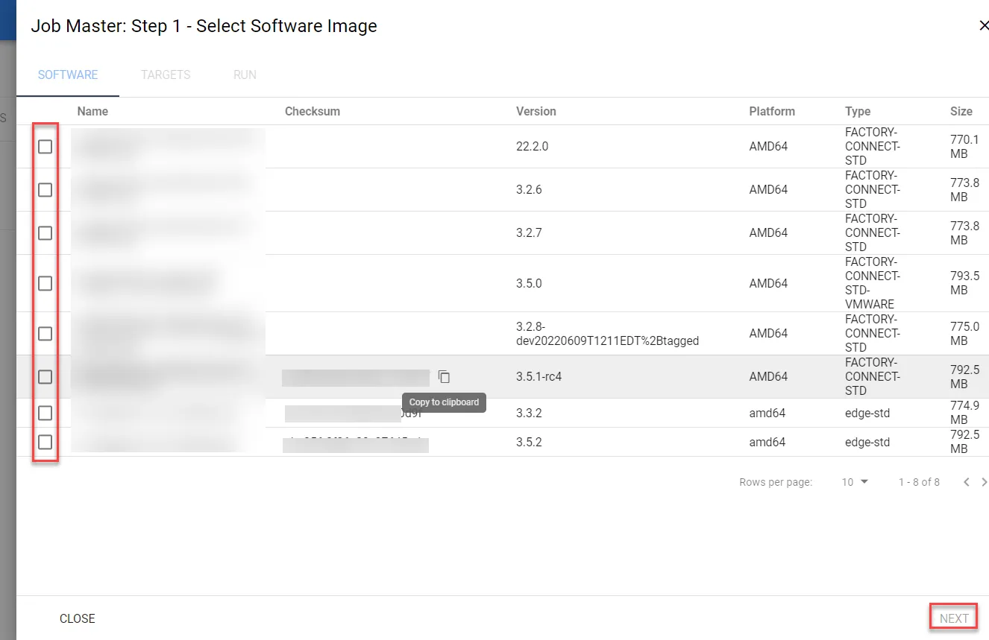Click the NEXT button
This screenshot has height=640, width=989.
[954, 618]
